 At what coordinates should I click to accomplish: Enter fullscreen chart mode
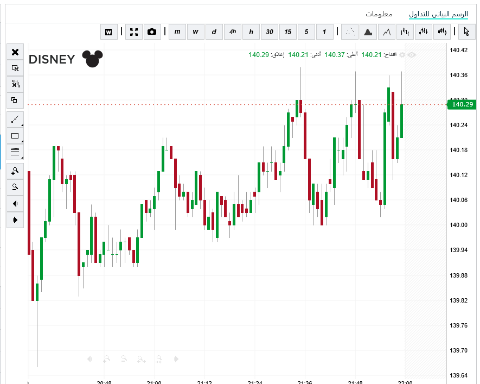[134, 32]
